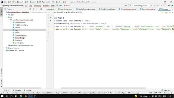This screenshot has width=174, height=98.
Task: Collapse the src folder
Action: [6, 17]
